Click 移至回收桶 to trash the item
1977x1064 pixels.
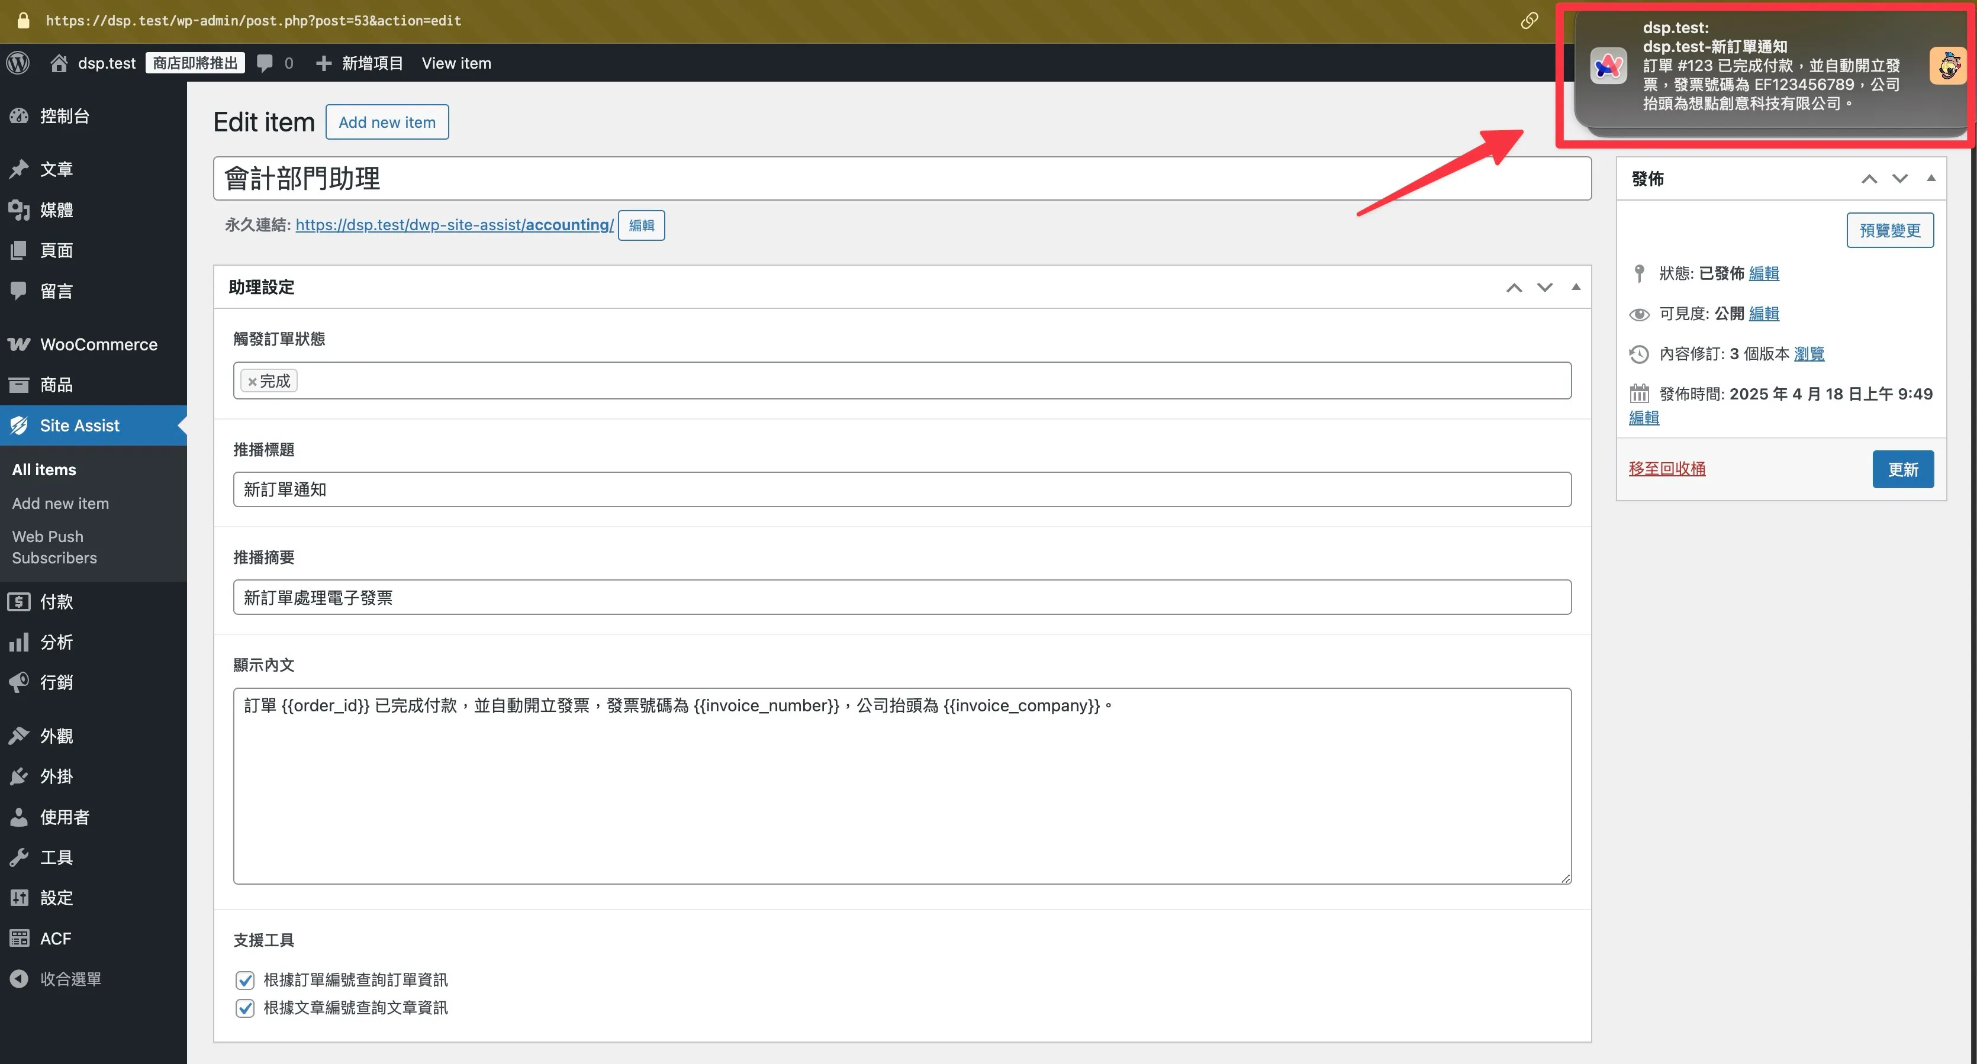pyautogui.click(x=1666, y=468)
